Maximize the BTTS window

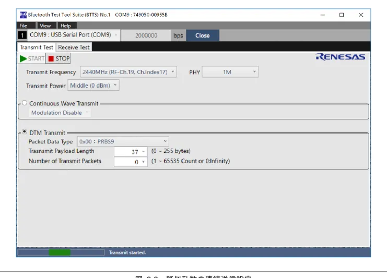coord(342,15)
